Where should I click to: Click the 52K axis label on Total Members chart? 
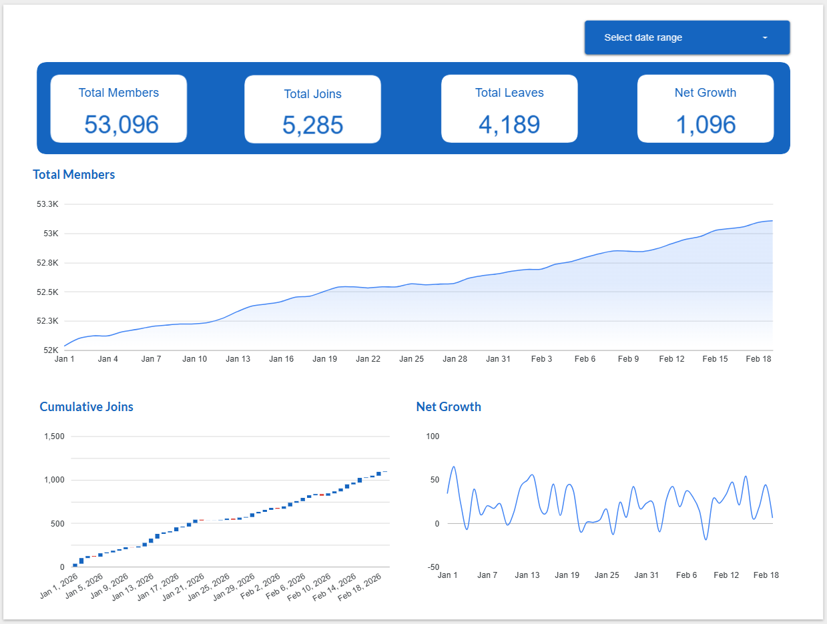[x=51, y=350]
